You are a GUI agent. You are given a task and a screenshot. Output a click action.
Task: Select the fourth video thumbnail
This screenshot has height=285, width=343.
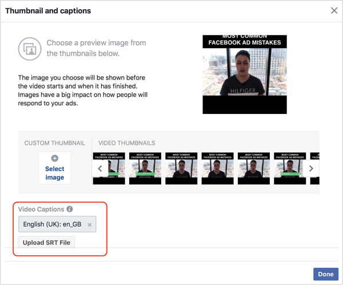point(217,168)
